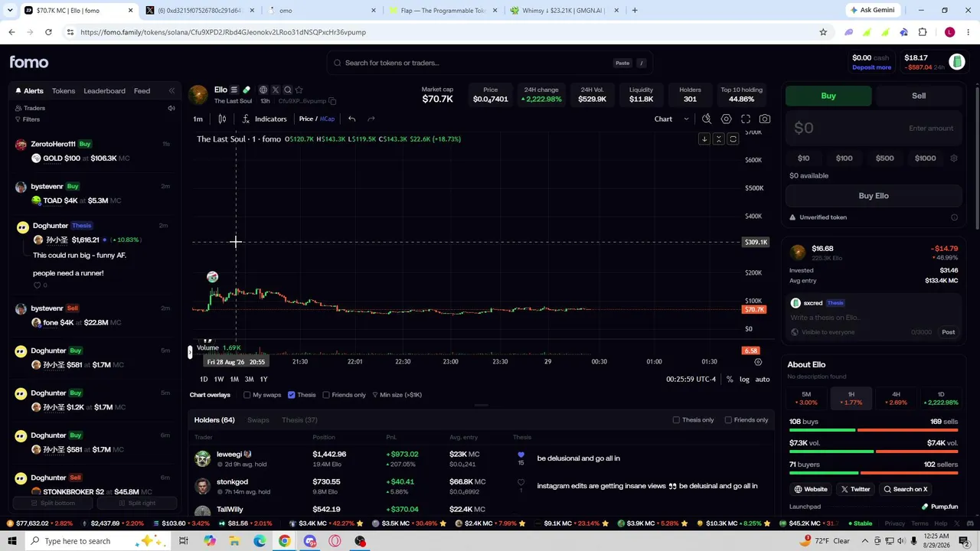Open quick-buy amount settings gear
Screen dimensions: 980x551
[954, 158]
